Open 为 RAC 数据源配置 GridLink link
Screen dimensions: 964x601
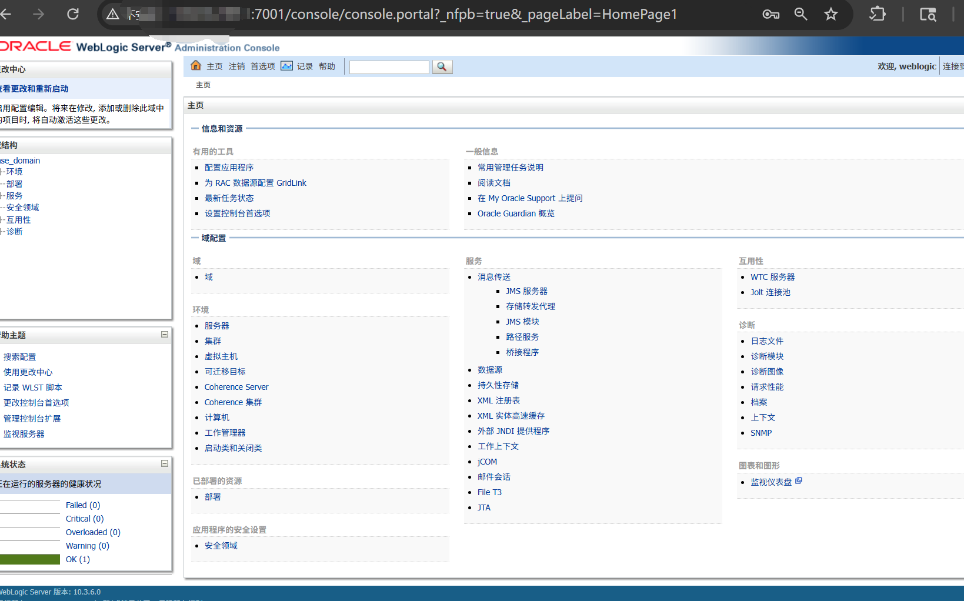pos(255,183)
